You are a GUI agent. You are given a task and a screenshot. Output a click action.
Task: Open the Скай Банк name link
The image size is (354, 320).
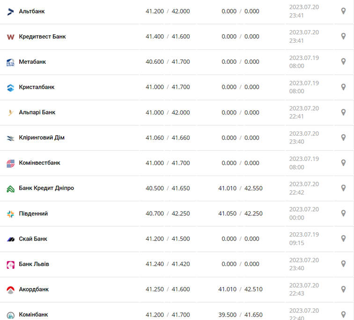click(x=33, y=239)
